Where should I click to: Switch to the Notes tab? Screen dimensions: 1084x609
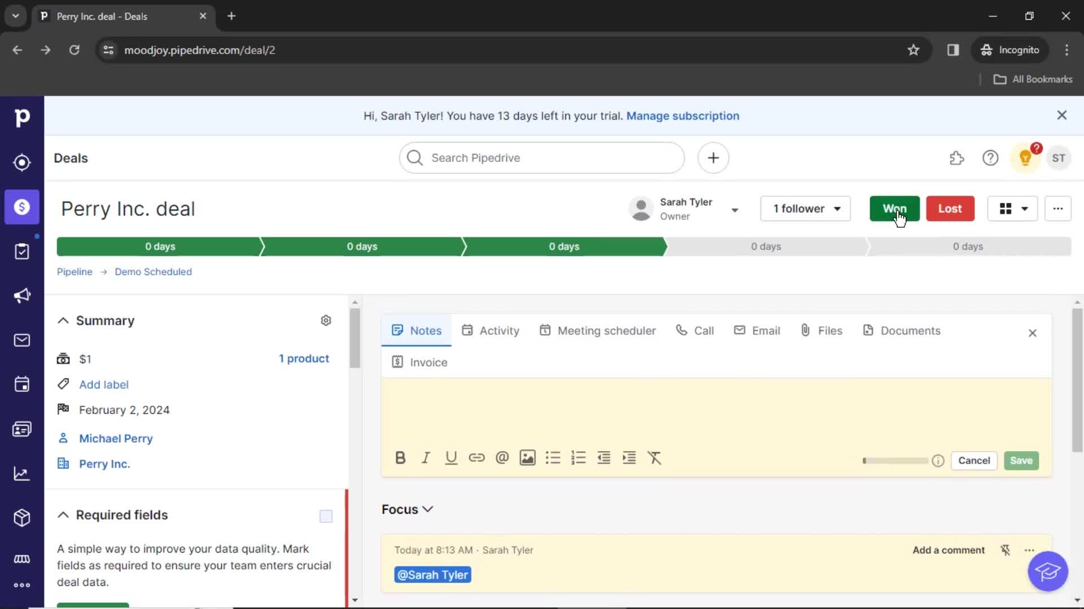(x=417, y=330)
